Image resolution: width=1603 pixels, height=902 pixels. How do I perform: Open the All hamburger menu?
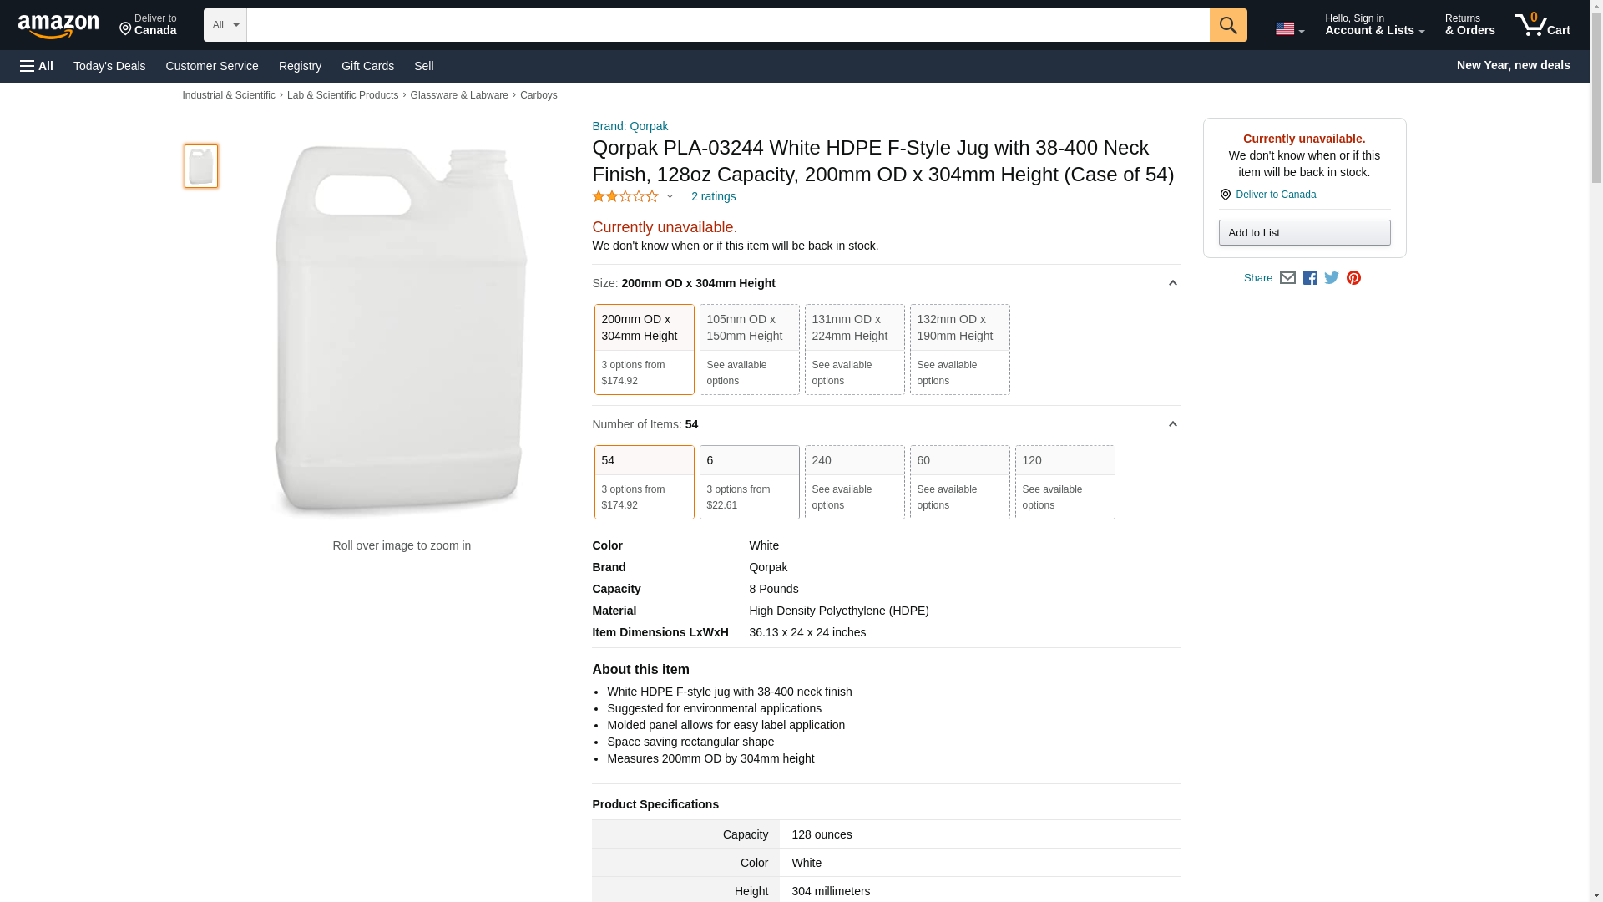coord(37,66)
